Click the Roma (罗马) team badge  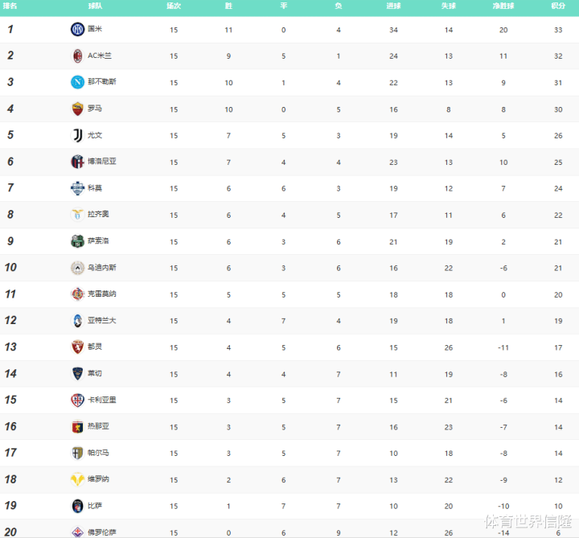click(77, 109)
